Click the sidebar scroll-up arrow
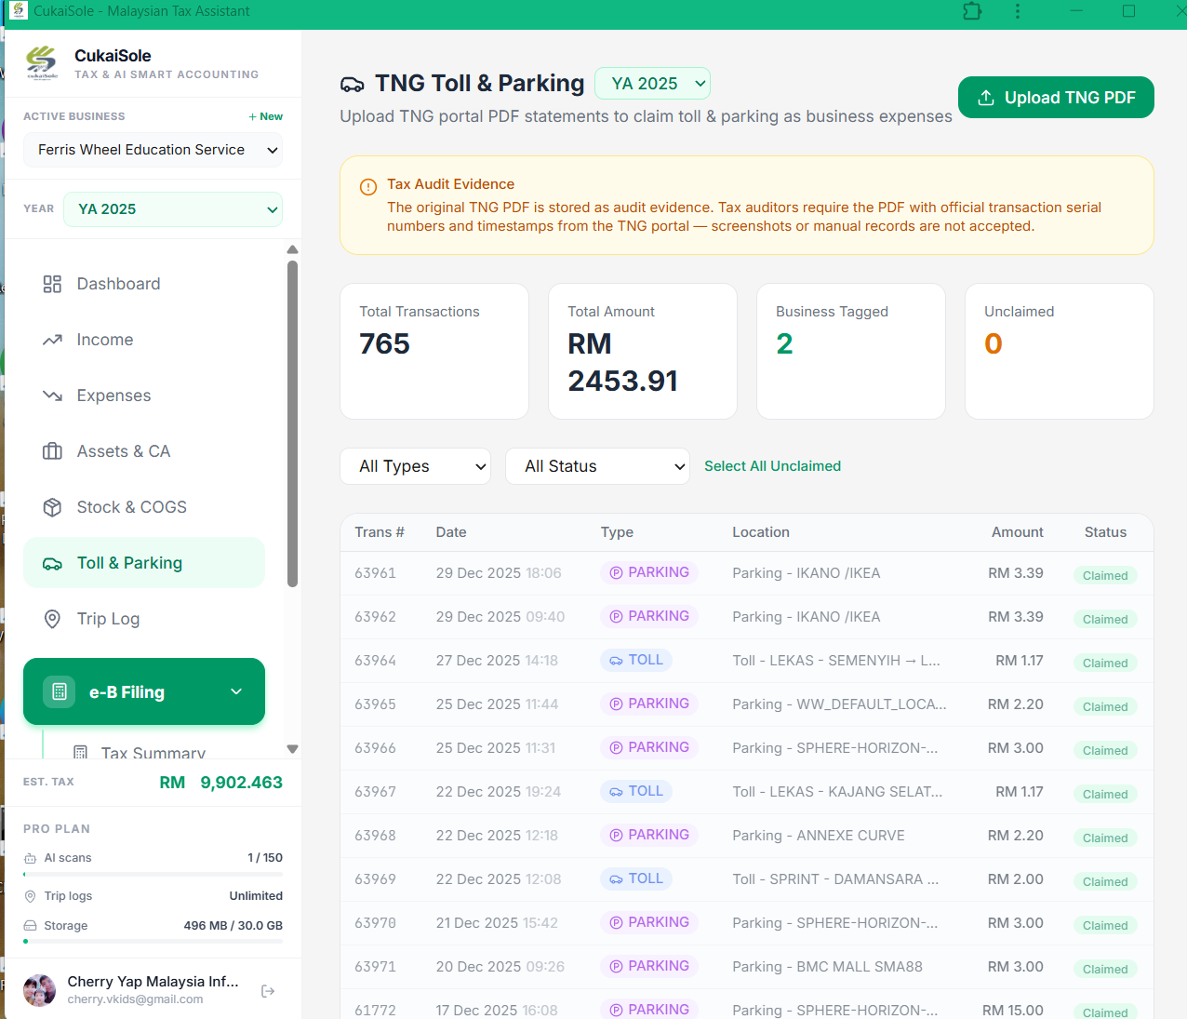1187x1019 pixels. pos(292,249)
